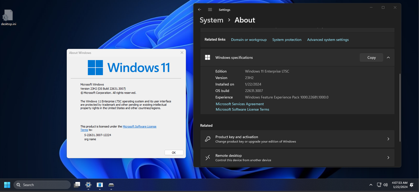The image size is (419, 192).
Task: Open Advanced system settings link
Action: point(328,40)
